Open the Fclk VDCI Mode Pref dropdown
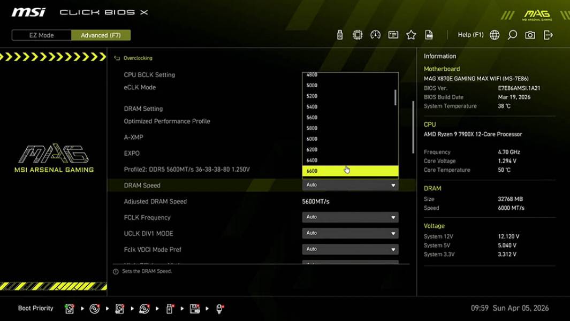This screenshot has height=321, width=570. pyautogui.click(x=350, y=249)
